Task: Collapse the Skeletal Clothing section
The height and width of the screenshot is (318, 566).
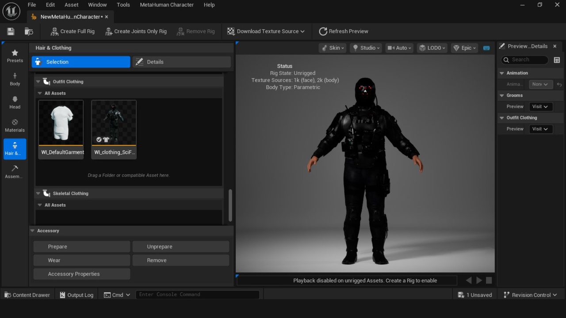Action: pos(38,193)
